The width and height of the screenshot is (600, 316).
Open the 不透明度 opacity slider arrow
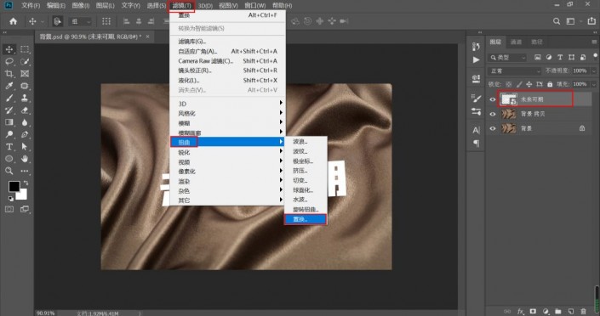coord(593,71)
